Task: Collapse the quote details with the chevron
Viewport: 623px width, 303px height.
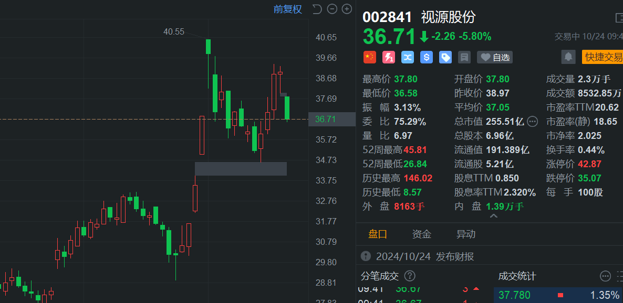Action: (x=493, y=215)
